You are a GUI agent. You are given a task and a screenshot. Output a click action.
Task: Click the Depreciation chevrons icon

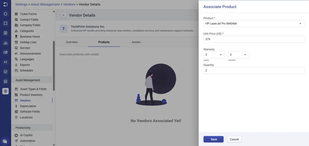[16, 106]
